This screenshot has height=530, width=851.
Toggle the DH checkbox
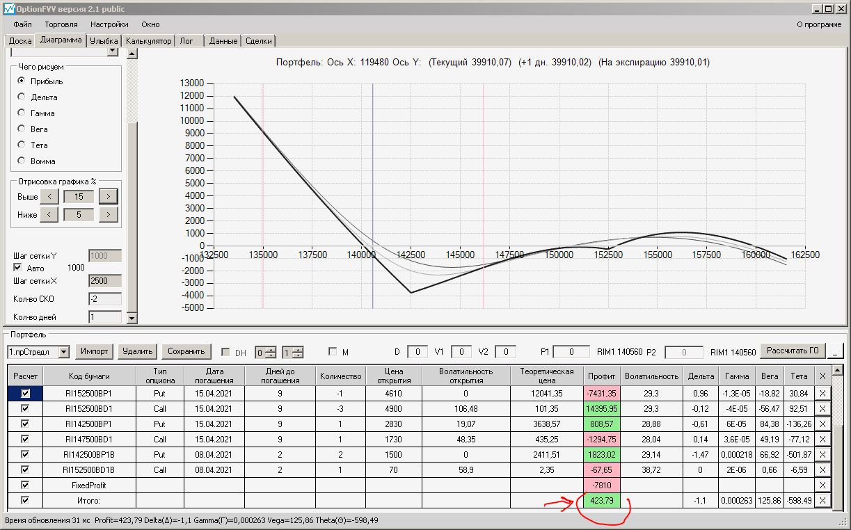click(225, 352)
